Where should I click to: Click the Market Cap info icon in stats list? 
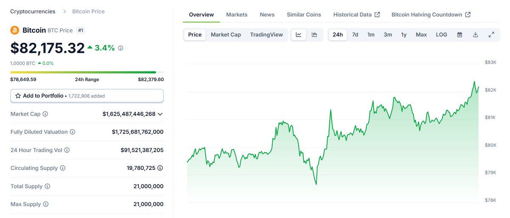45,114
